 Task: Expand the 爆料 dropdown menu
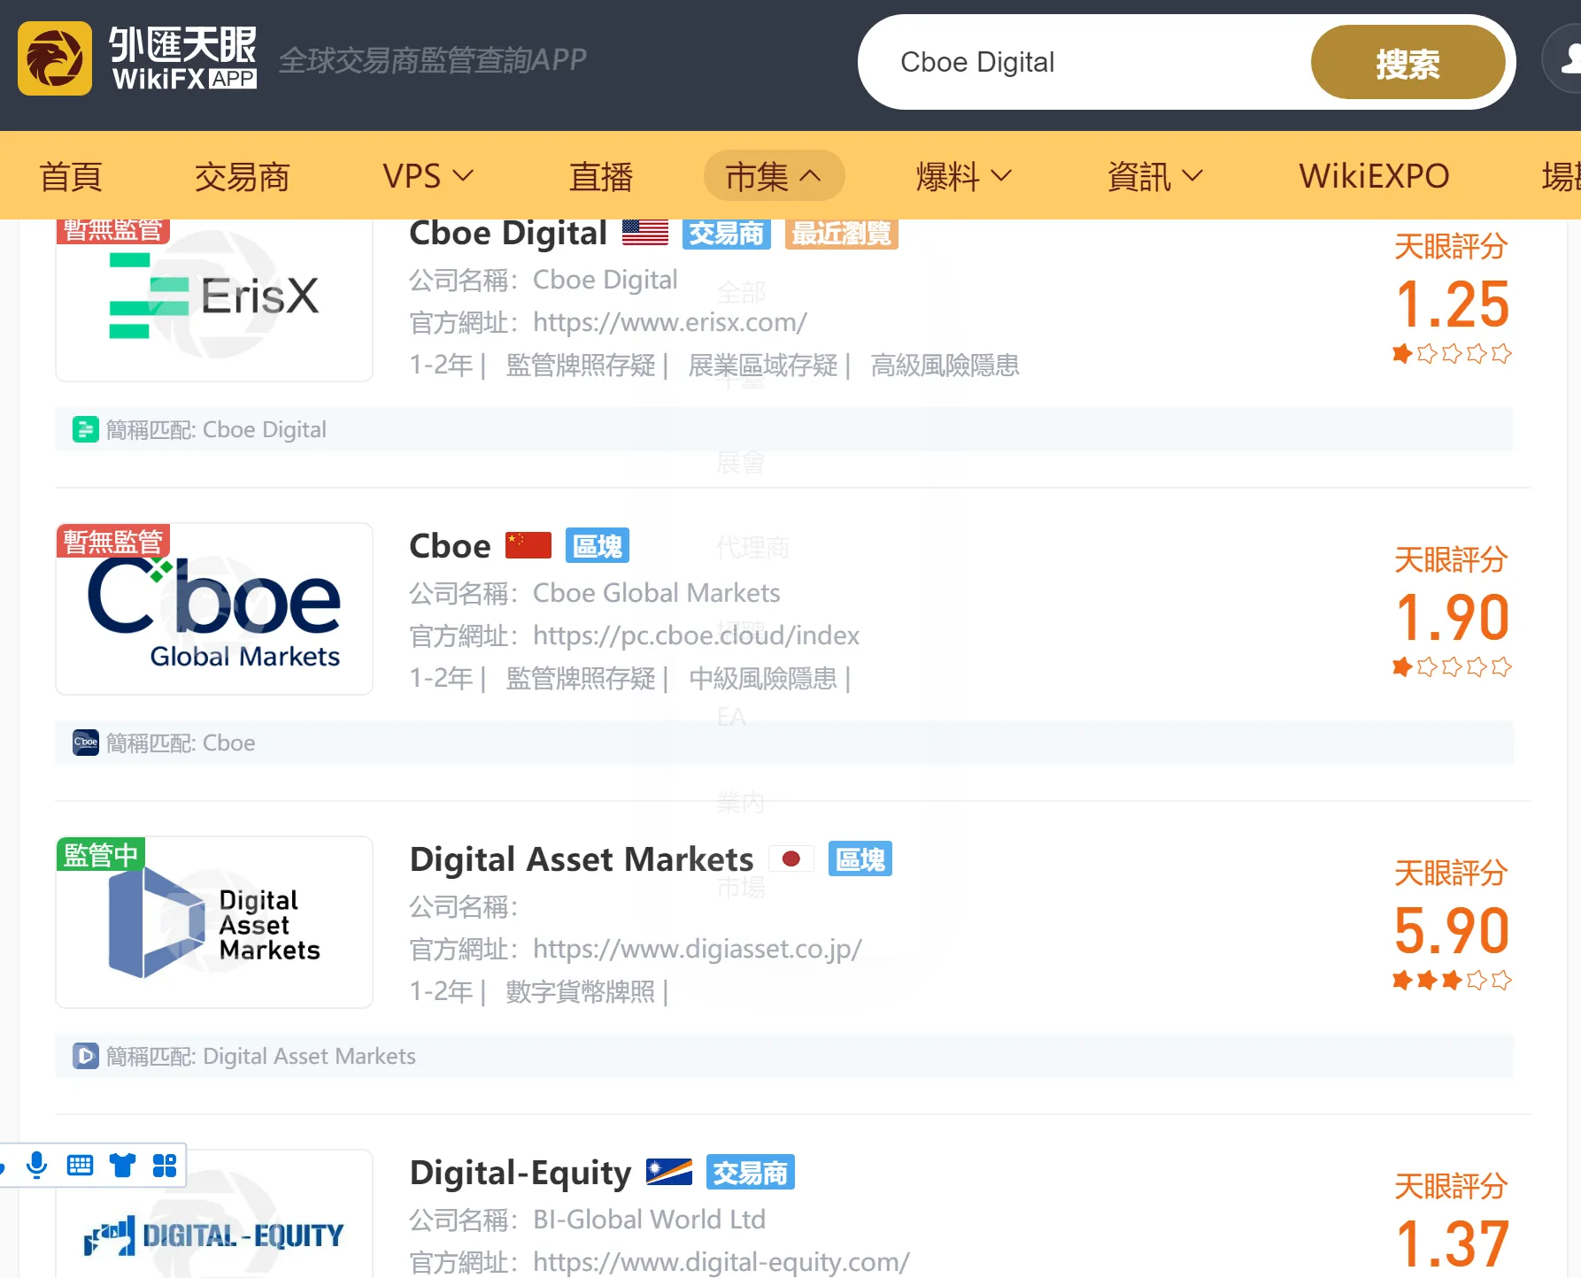click(963, 176)
